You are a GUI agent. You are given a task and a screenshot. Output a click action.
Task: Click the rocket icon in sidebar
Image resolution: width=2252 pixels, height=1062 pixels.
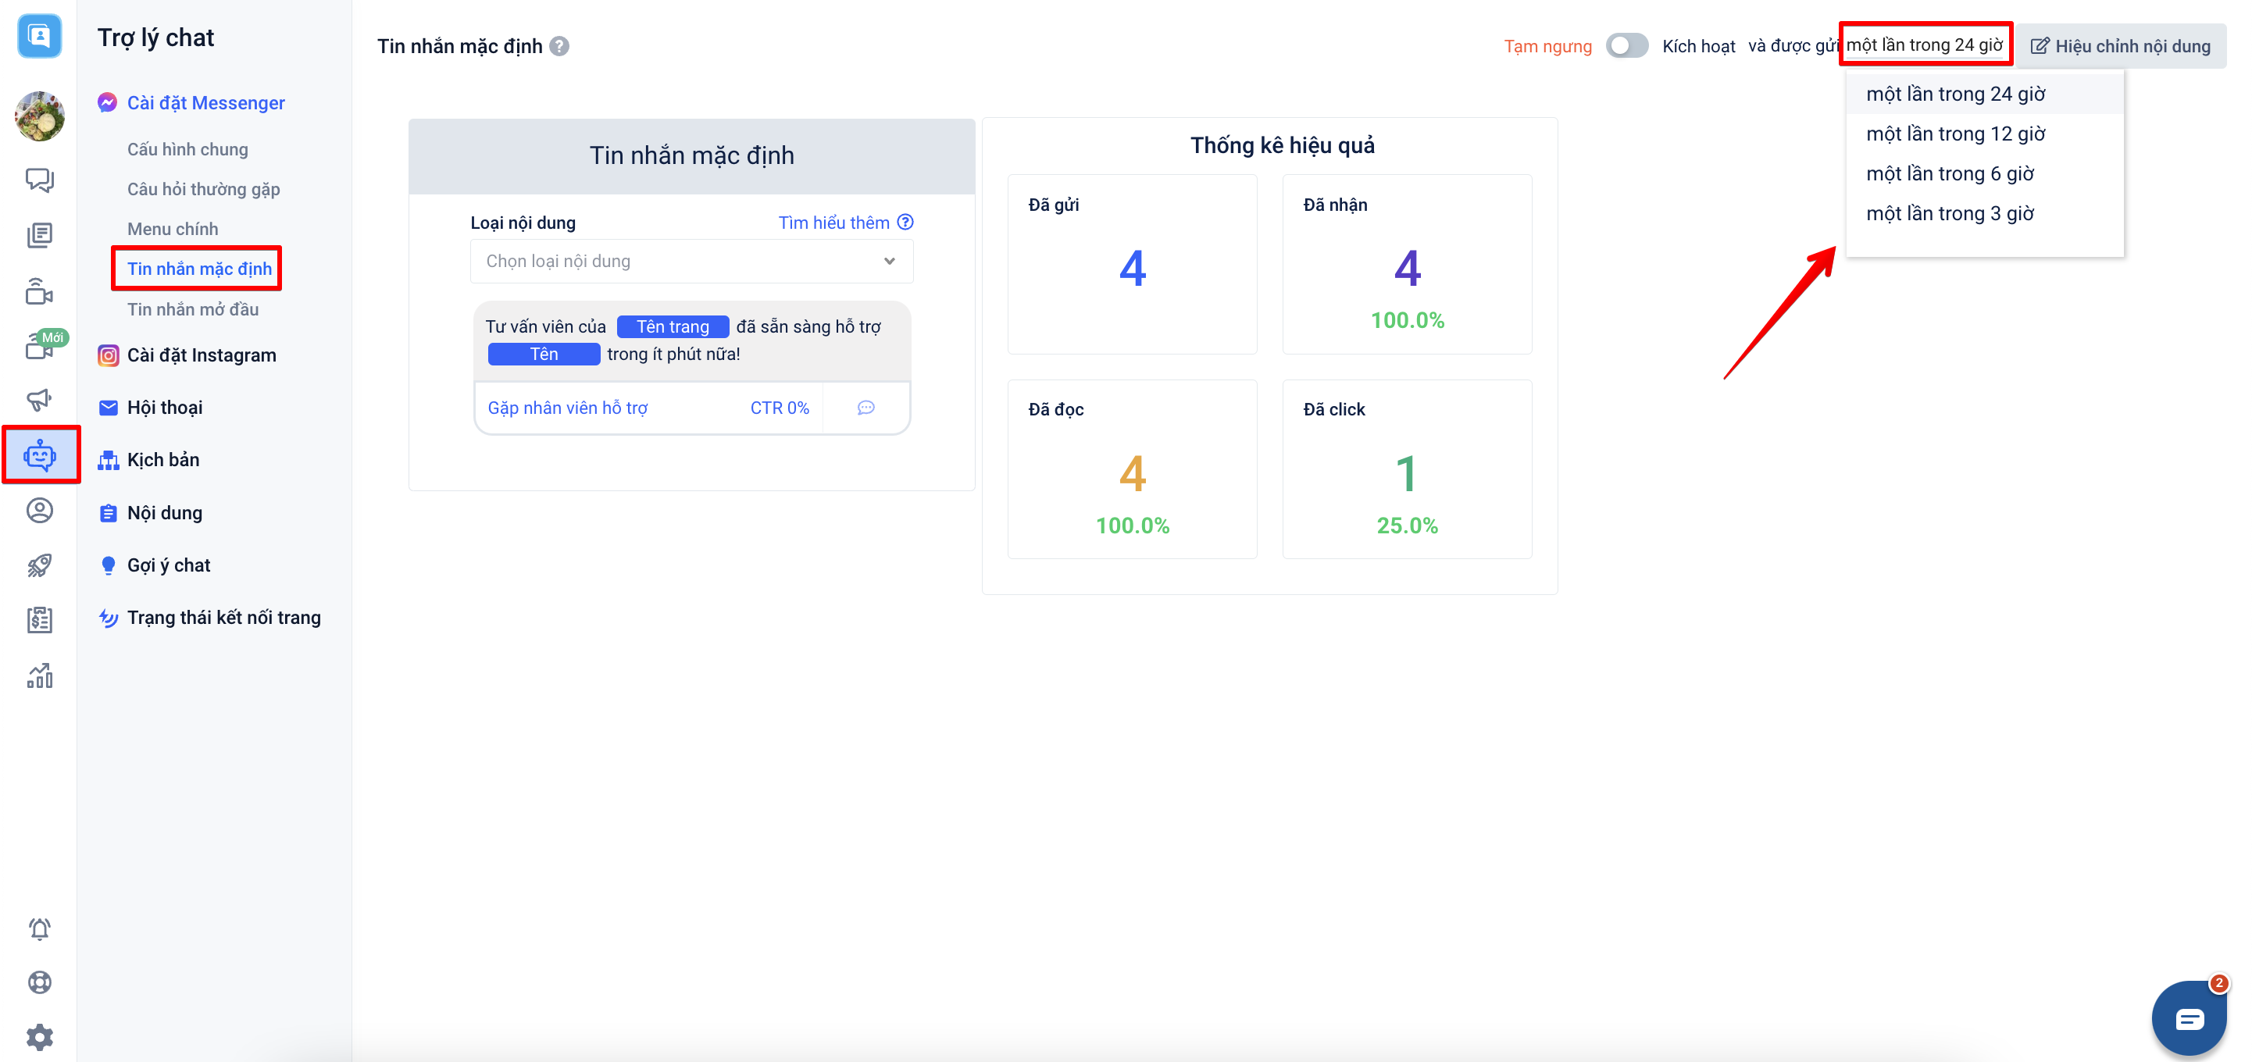pos(39,565)
